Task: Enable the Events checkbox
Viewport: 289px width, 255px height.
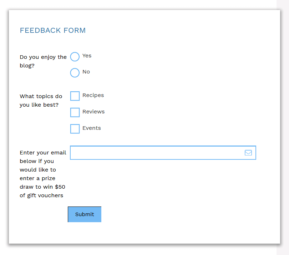Action: 75,129
